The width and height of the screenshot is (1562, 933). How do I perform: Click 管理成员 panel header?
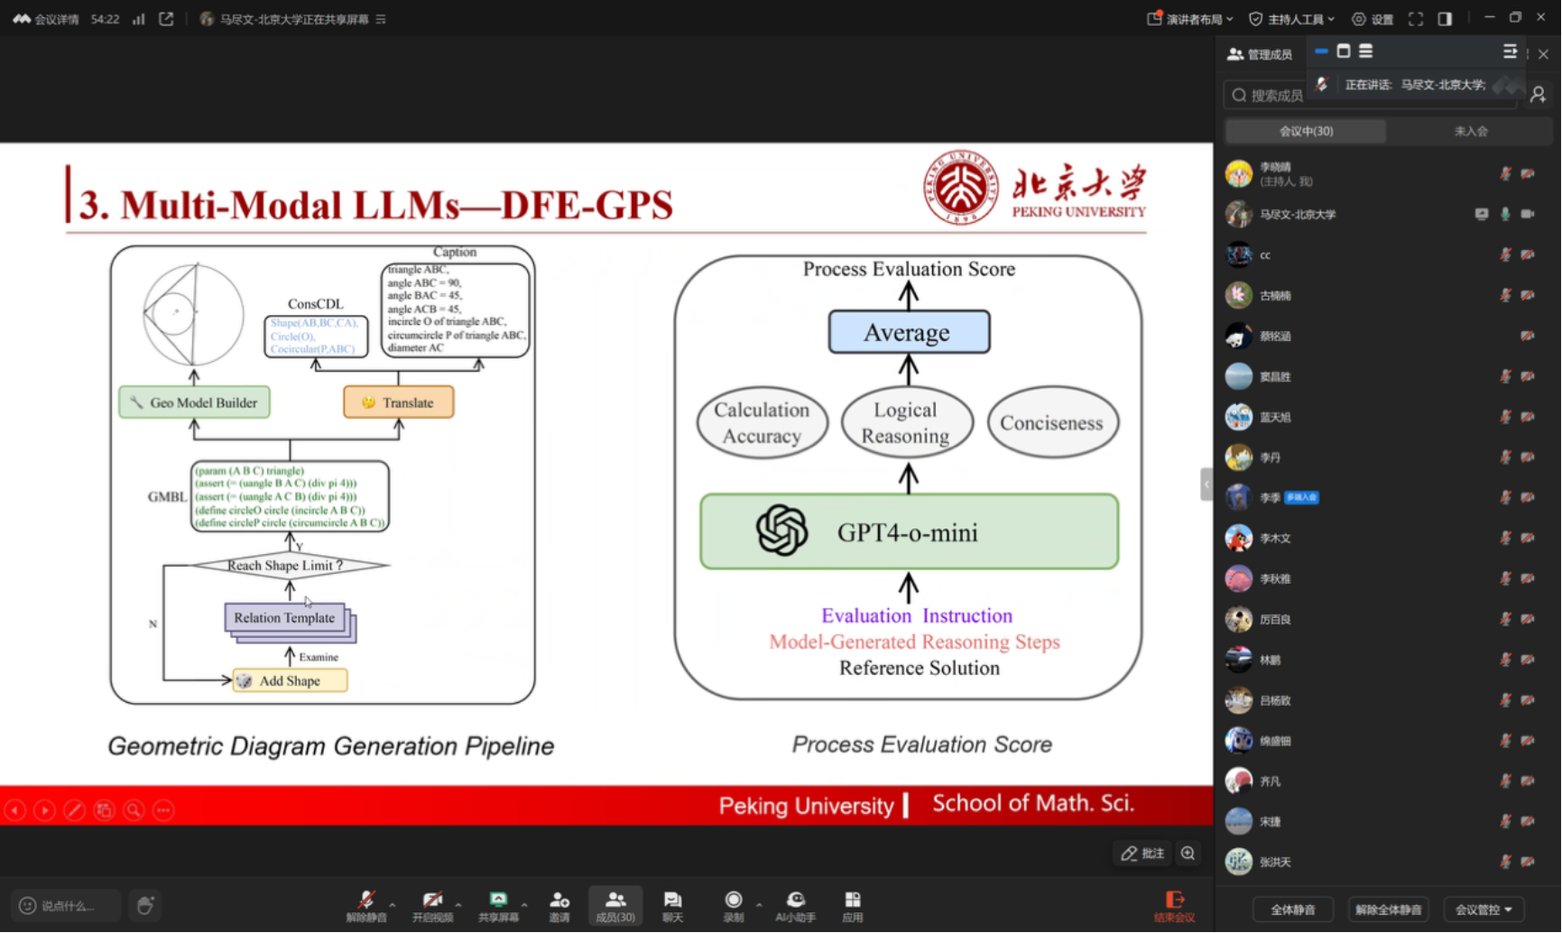tap(1260, 54)
